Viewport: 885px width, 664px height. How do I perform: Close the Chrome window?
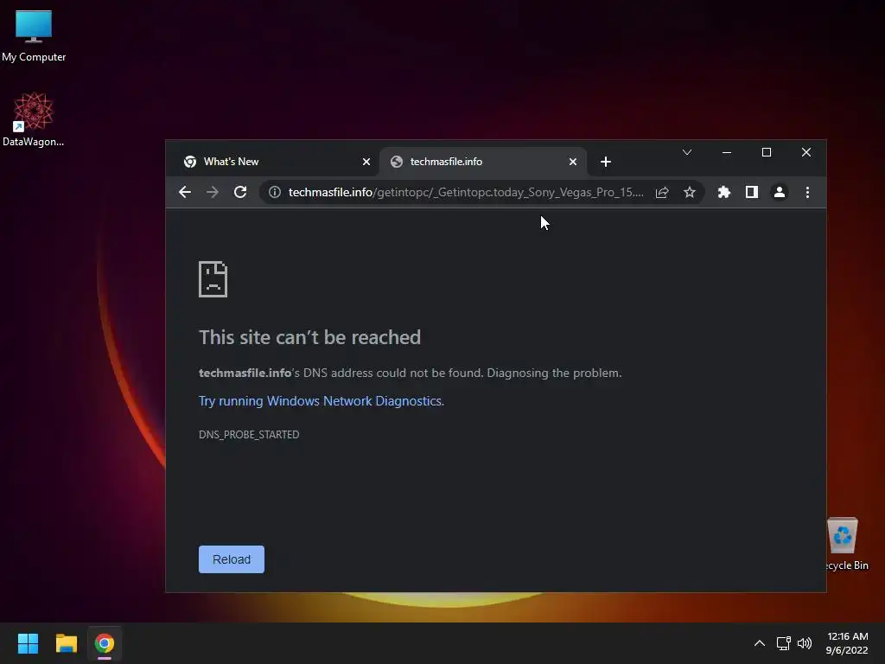point(806,152)
